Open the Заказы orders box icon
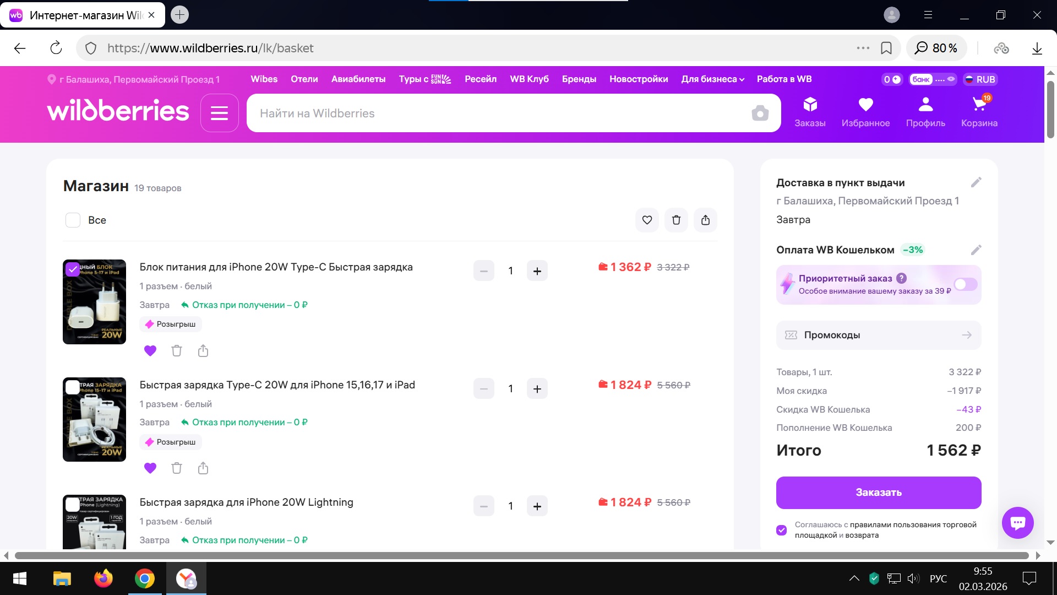Viewport: 1057px width, 595px height. point(810,111)
